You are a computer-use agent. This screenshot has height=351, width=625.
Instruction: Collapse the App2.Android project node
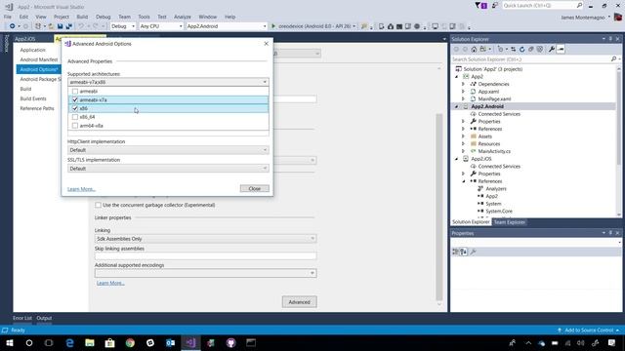[456, 106]
